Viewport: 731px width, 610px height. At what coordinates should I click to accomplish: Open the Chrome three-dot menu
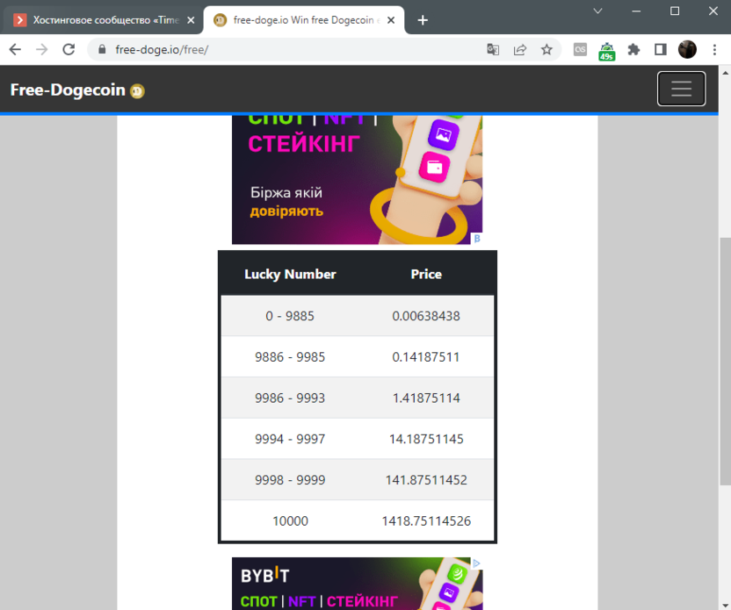[713, 50]
